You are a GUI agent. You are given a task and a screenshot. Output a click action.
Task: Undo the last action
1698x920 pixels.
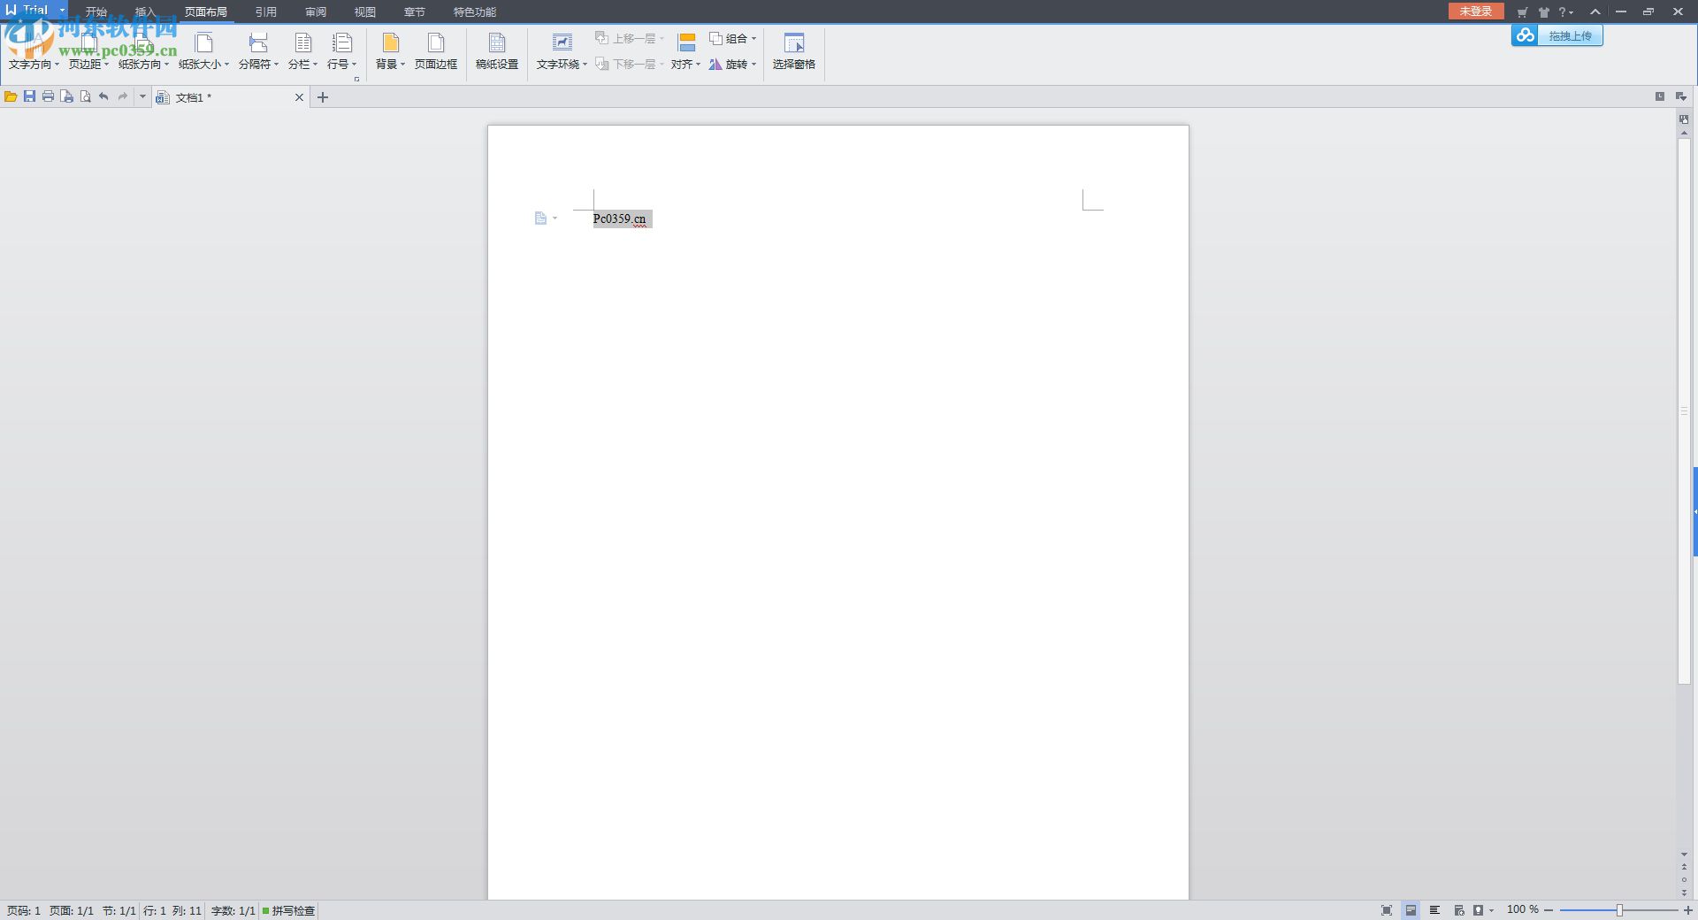[103, 96]
